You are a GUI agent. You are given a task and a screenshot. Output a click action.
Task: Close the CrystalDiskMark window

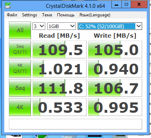coord(139,5)
